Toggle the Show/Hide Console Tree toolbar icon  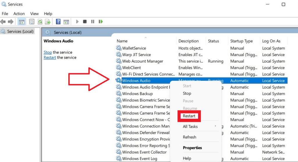pos(22,21)
